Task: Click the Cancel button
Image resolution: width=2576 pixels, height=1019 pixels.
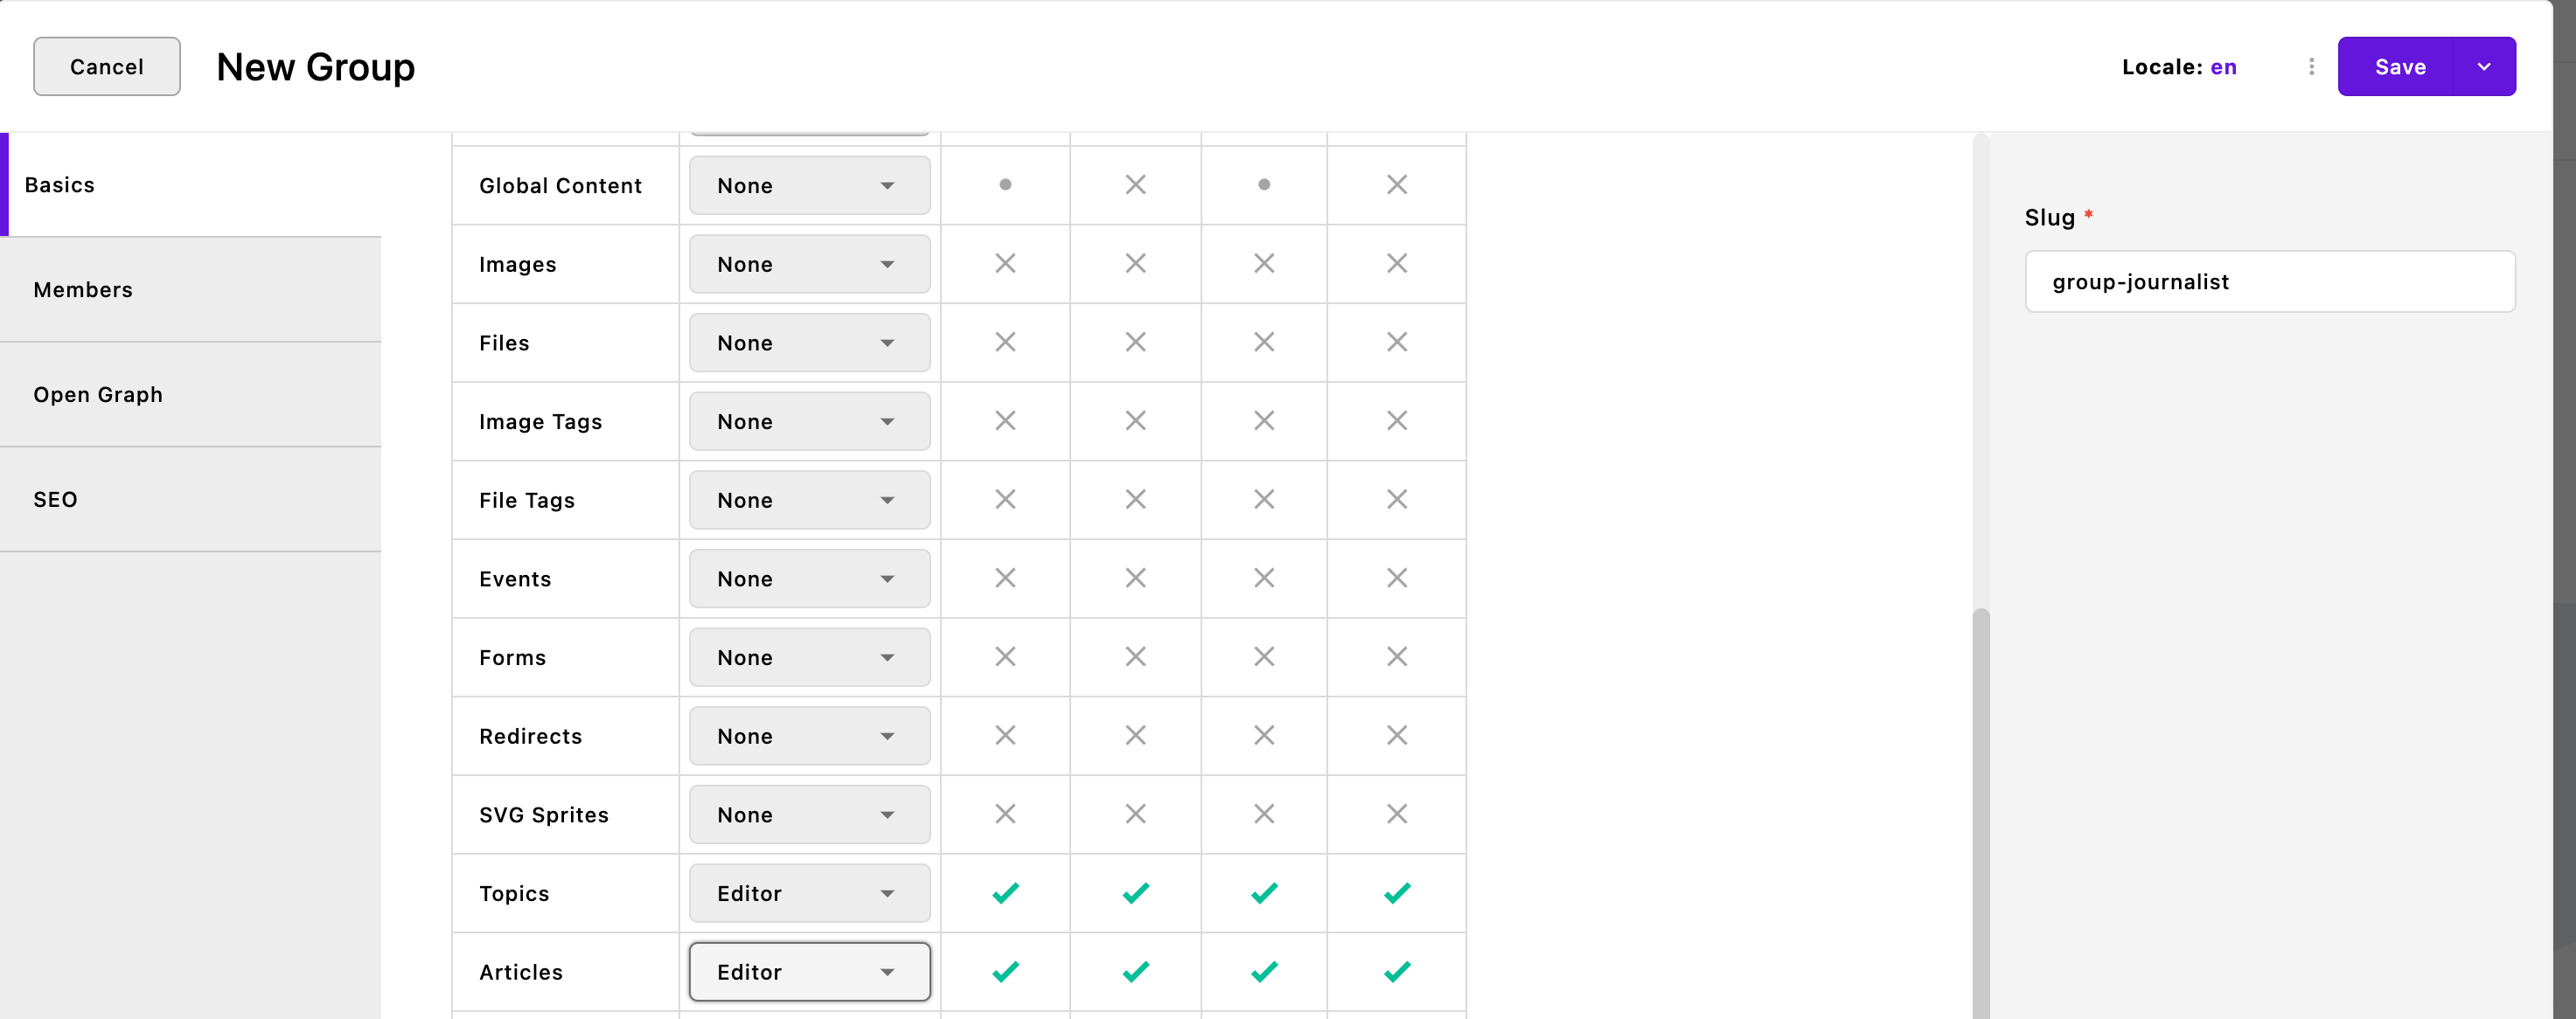Action: tap(107, 67)
